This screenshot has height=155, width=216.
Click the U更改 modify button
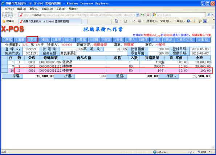pos(32,40)
